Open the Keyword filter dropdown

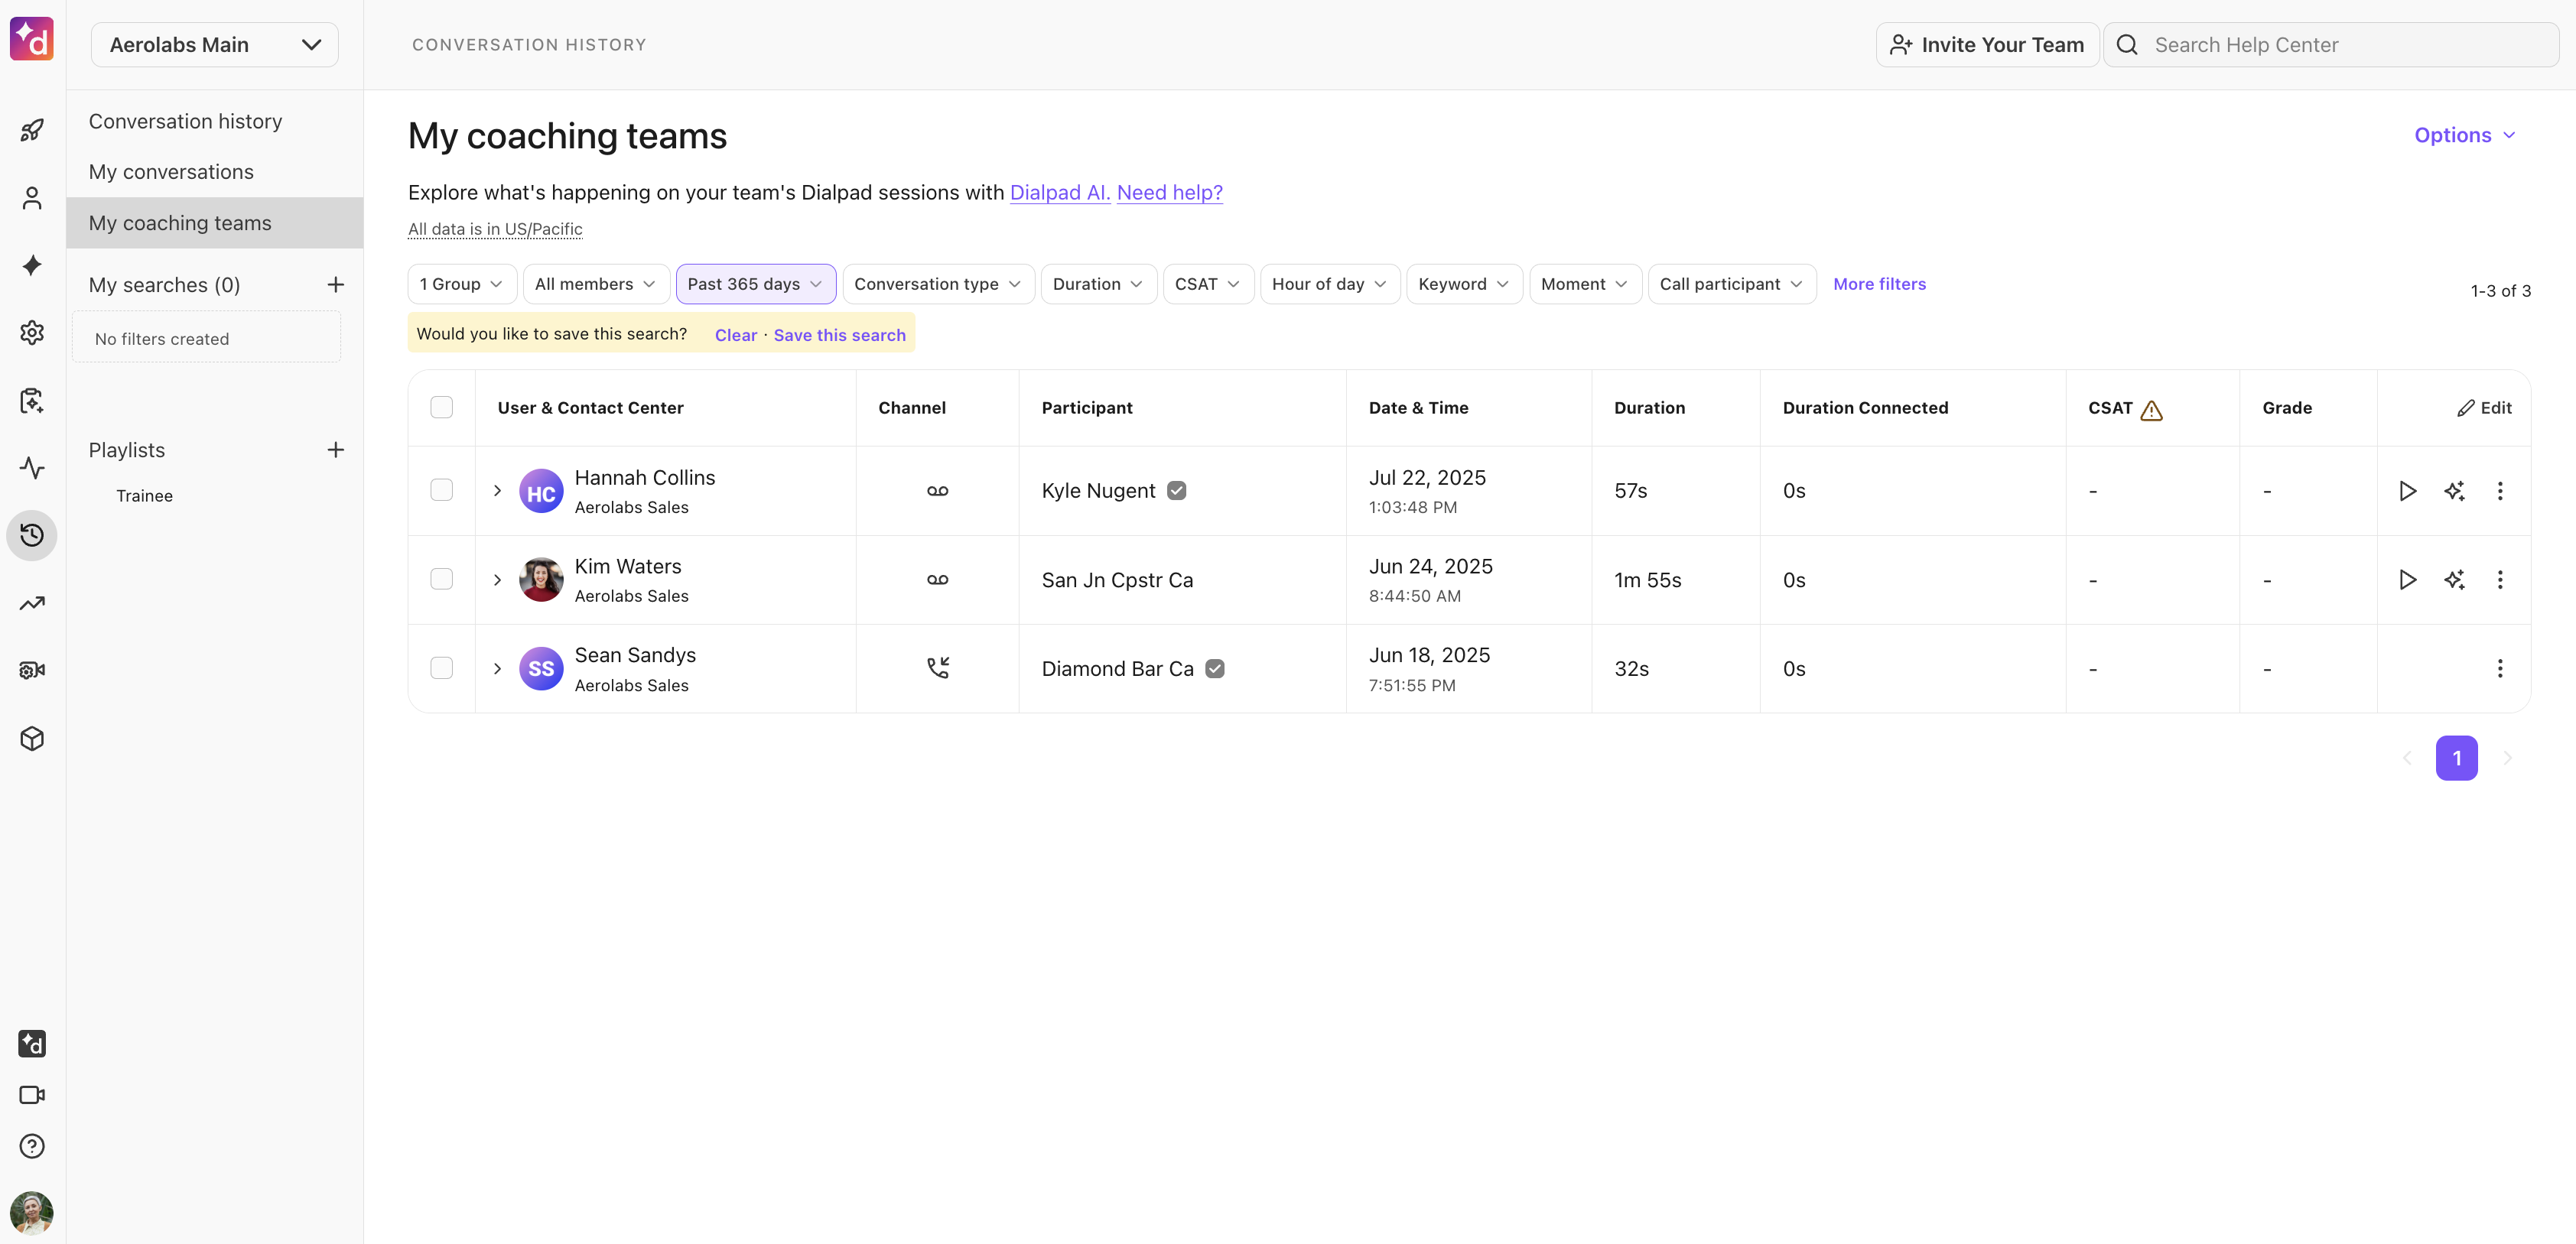[1464, 284]
